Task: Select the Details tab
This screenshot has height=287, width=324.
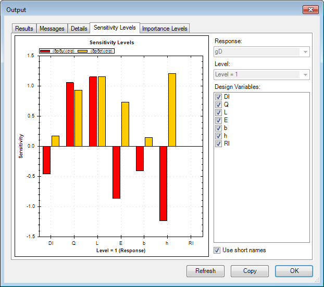Action: (79, 29)
